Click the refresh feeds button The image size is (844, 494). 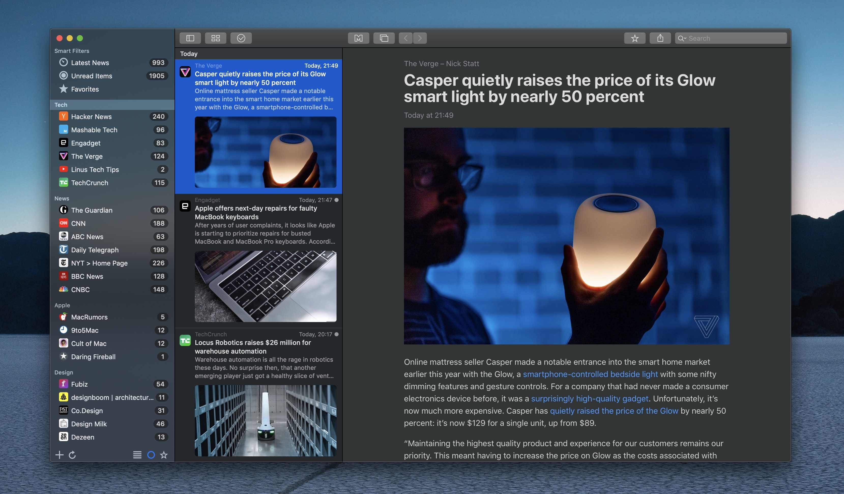(72, 455)
